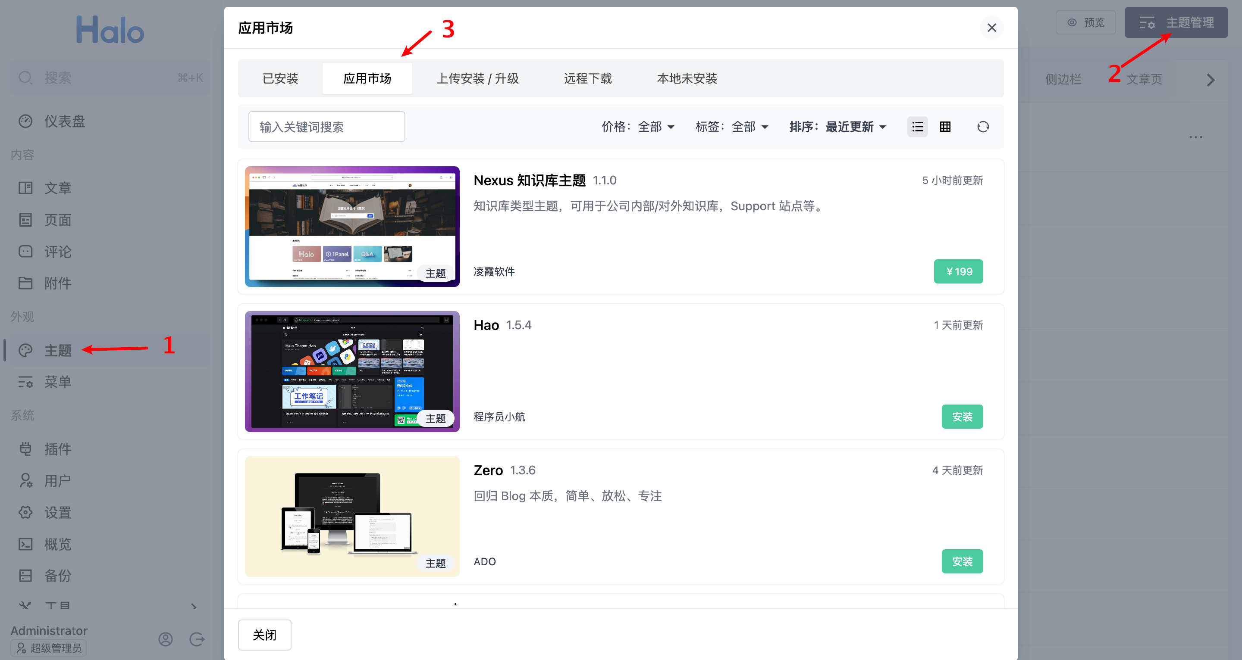Click the 主题管理 button

click(1176, 23)
